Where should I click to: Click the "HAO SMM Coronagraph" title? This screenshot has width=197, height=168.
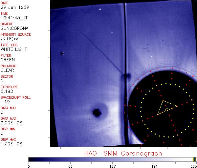click(x=123, y=154)
